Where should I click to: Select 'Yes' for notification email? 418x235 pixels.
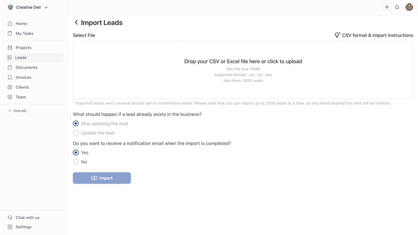pyautogui.click(x=76, y=152)
